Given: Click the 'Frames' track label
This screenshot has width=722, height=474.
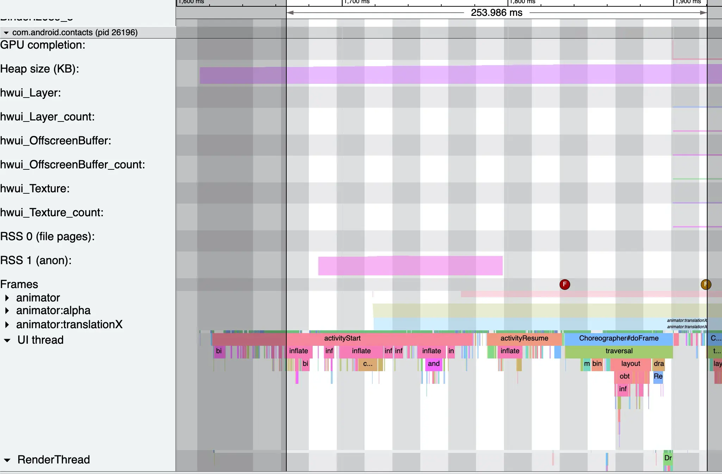Looking at the screenshot, I should 19,285.
